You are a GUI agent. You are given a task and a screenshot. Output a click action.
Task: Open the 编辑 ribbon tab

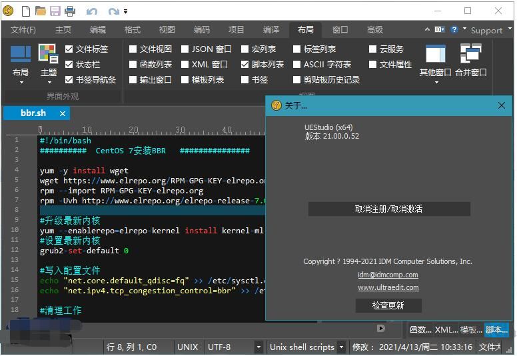pos(98,30)
